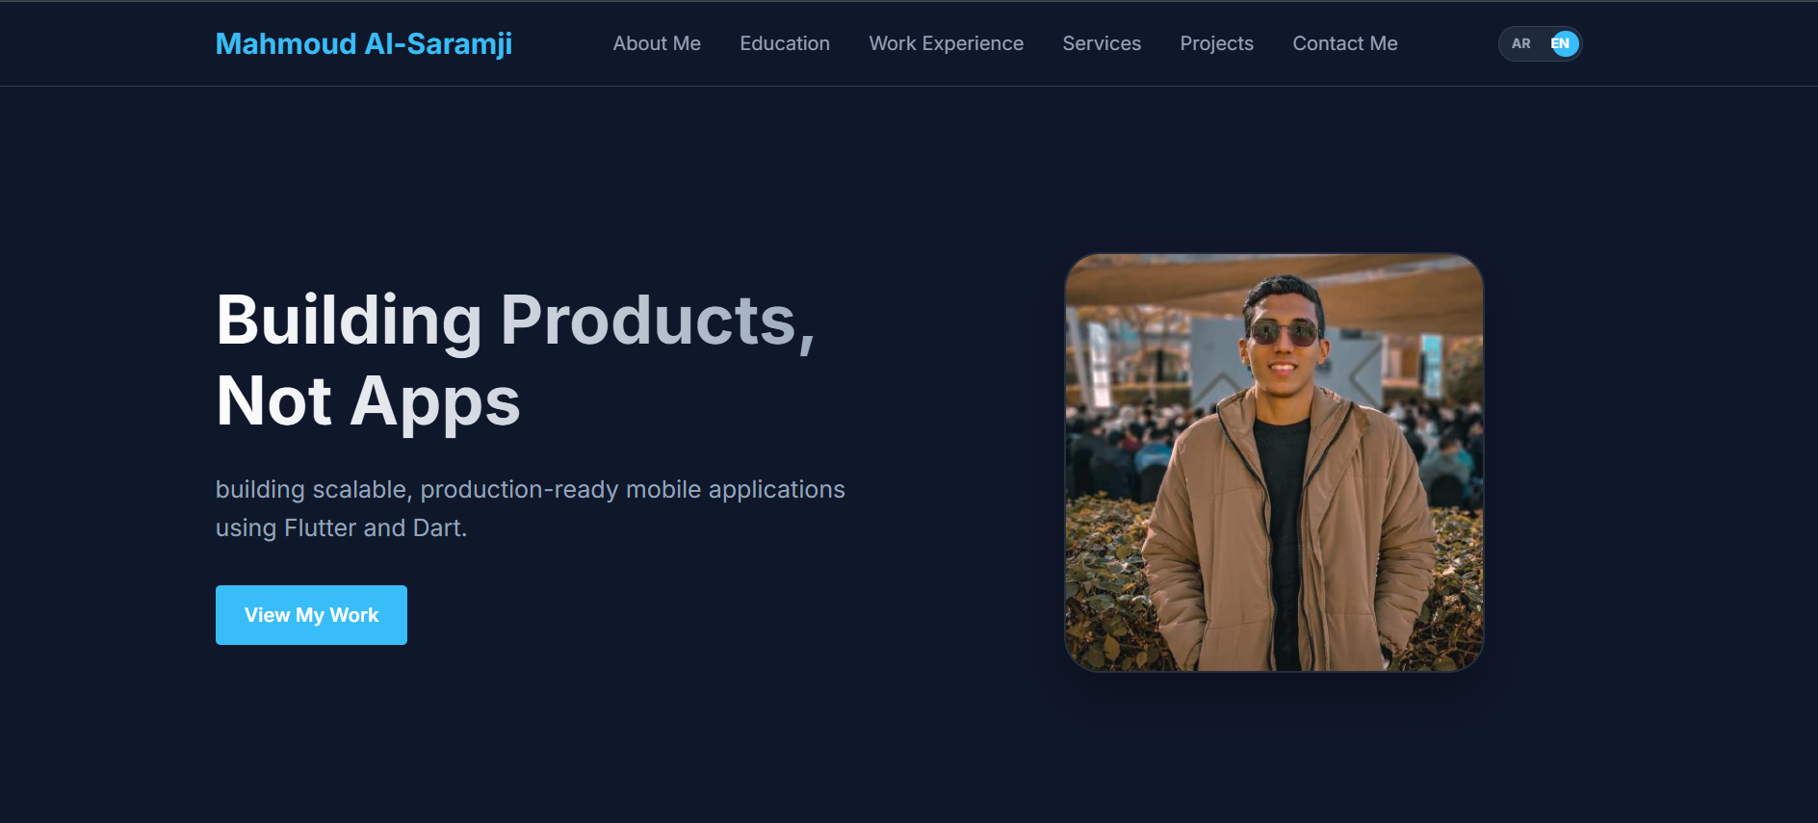Click the word 'Products,' in the headline

[x=659, y=321]
